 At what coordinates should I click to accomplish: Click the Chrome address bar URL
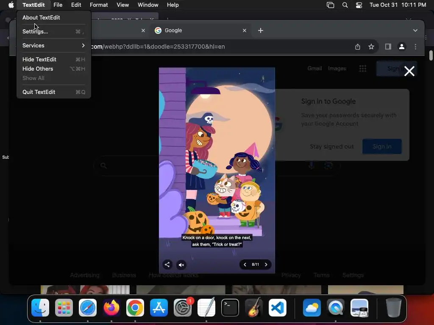point(158,47)
